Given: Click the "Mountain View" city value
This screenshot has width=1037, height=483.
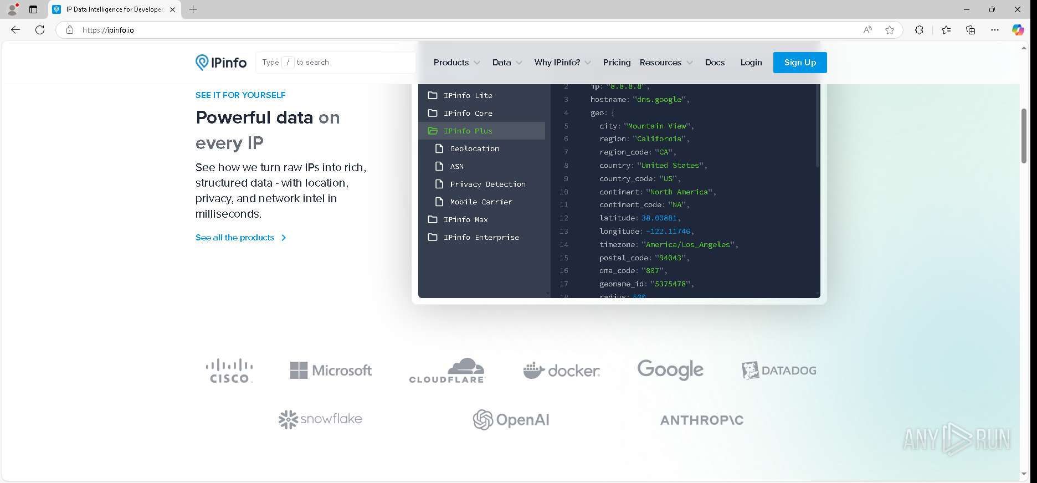Looking at the screenshot, I should 657,126.
